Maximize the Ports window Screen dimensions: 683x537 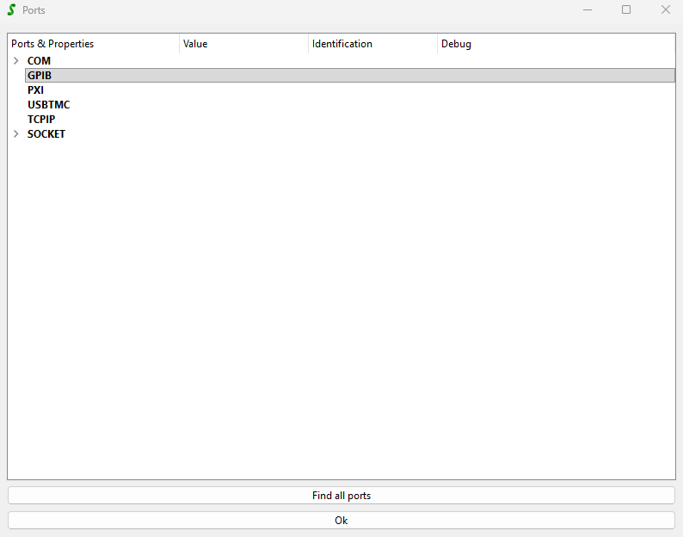(x=626, y=10)
